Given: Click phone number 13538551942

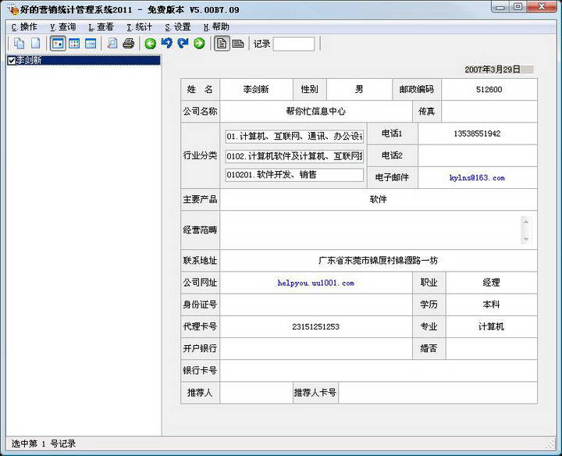Looking at the screenshot, I should tap(477, 134).
